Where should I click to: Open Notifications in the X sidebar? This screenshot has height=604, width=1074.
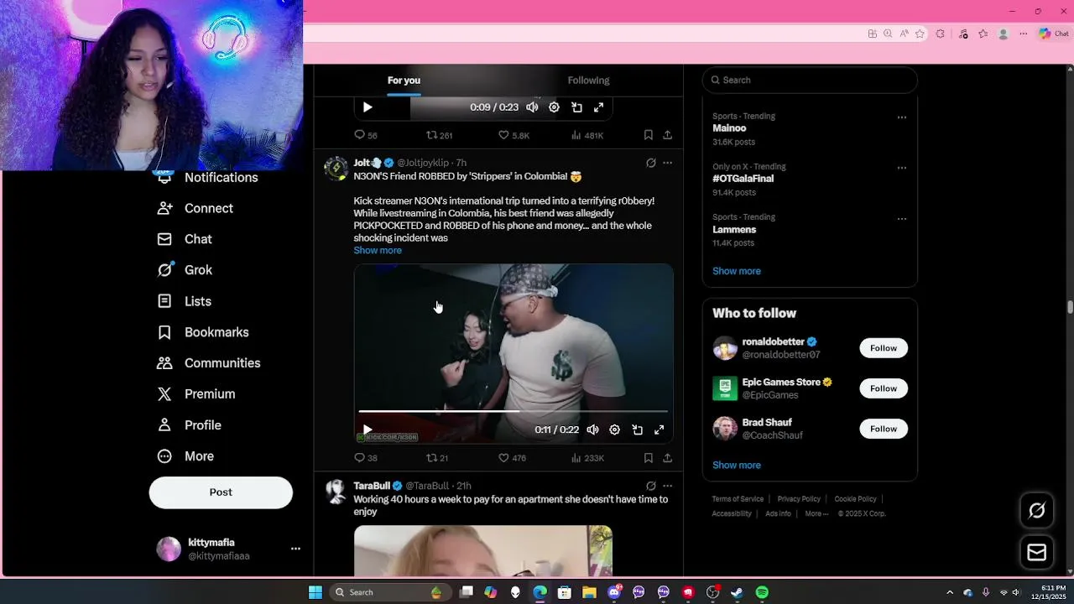pyautogui.click(x=208, y=178)
